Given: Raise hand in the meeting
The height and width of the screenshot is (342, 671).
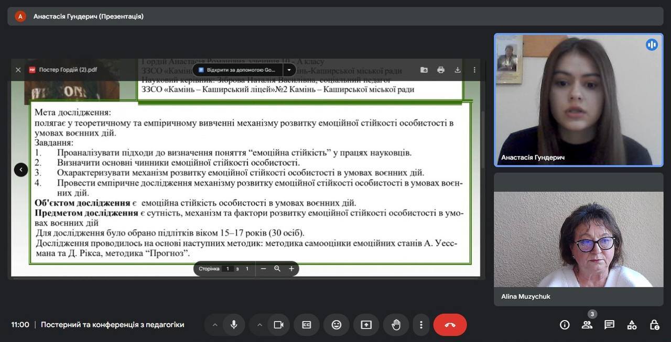Looking at the screenshot, I should pyautogui.click(x=396, y=325).
